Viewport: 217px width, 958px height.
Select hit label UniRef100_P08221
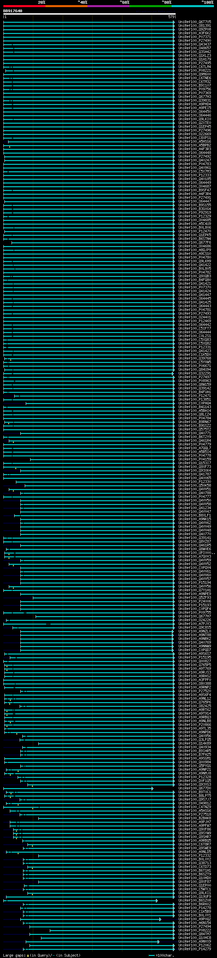(194, 71)
